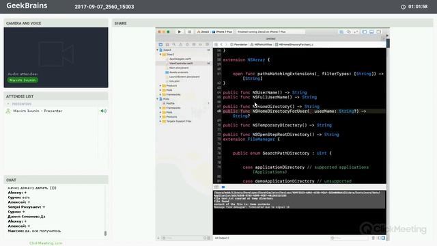Image resolution: width=437 pixels, height=246 pixels.
Task: Select AppDelegate.swift in the navigator
Action: 180,59
